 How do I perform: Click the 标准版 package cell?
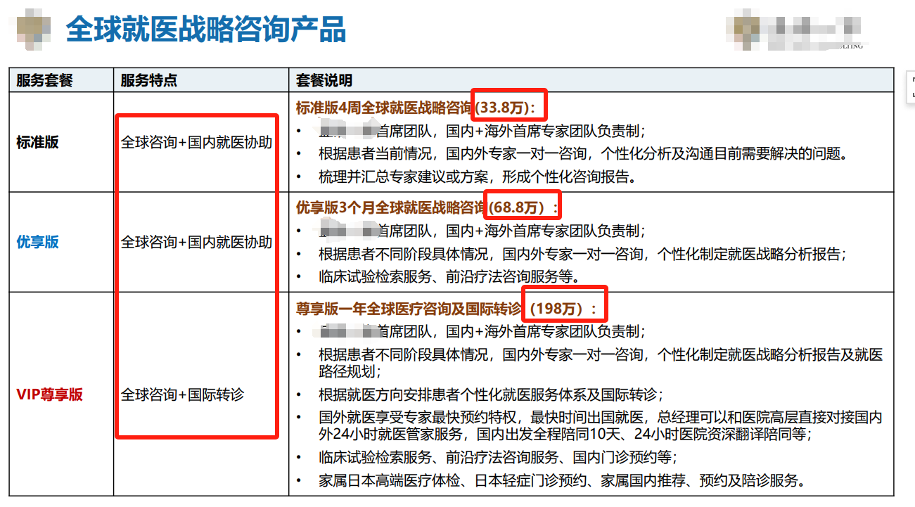click(x=38, y=142)
